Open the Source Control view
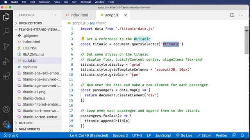250x140 pixels. [6, 46]
